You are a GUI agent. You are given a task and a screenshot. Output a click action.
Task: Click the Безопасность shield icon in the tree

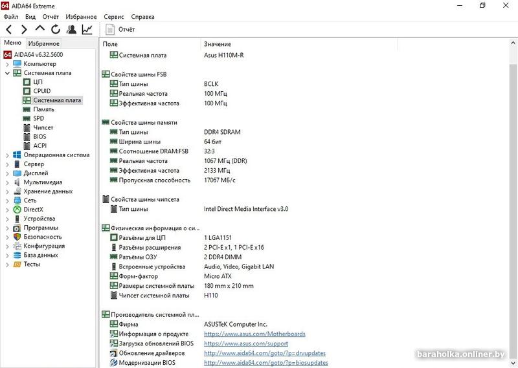click(x=17, y=237)
